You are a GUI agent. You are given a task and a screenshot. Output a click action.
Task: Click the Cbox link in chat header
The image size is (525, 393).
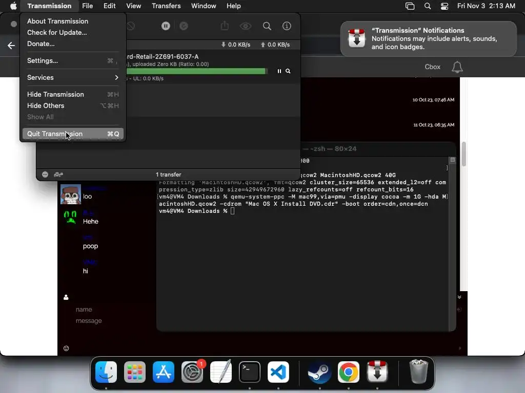(x=432, y=67)
